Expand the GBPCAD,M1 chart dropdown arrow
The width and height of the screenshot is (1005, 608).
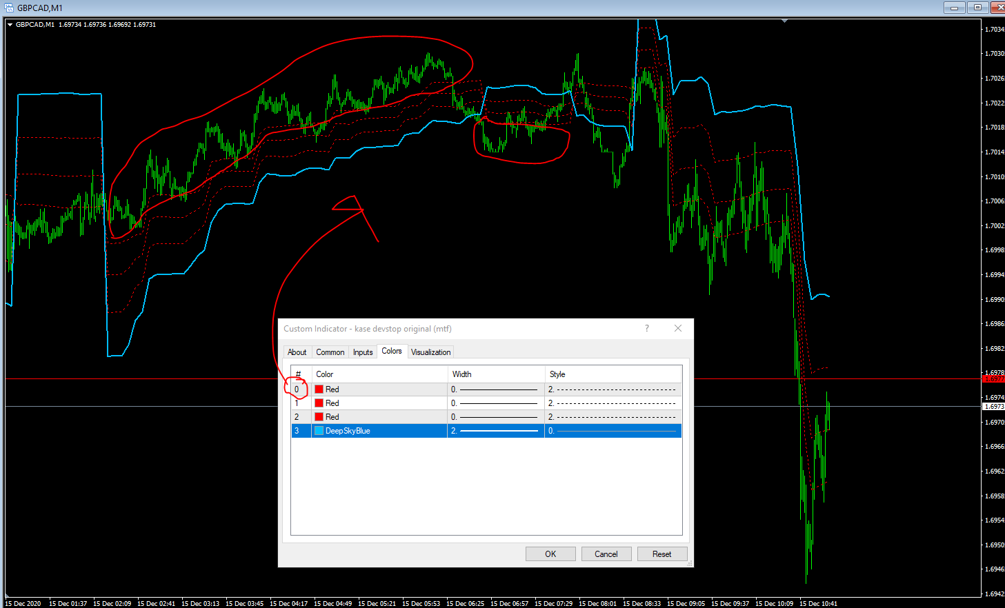10,25
